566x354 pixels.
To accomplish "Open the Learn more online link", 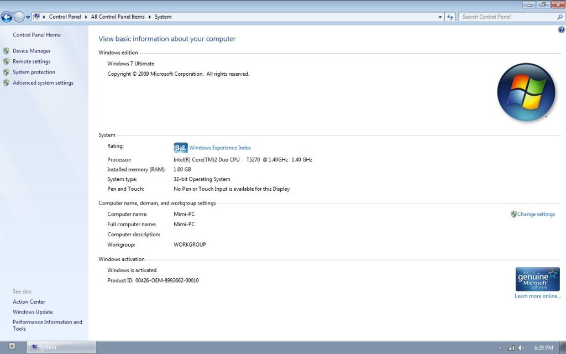I will click(538, 296).
